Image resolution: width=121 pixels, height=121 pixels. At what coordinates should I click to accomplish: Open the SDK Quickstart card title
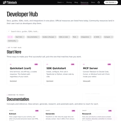pyautogui.click(x=56, y=68)
